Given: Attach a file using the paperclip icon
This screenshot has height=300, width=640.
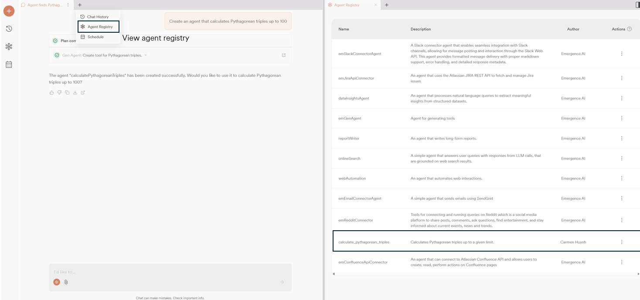Looking at the screenshot, I should pyautogui.click(x=66, y=282).
